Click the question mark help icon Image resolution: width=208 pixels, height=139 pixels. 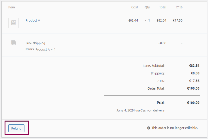(x=148, y=128)
